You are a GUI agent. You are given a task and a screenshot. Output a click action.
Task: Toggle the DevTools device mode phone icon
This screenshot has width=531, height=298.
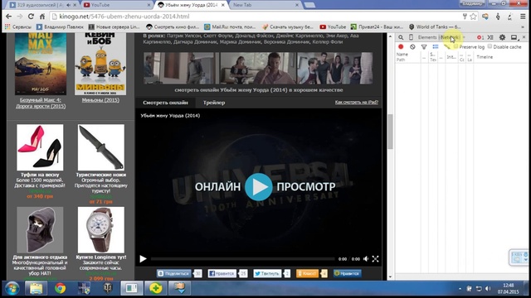coord(411,37)
